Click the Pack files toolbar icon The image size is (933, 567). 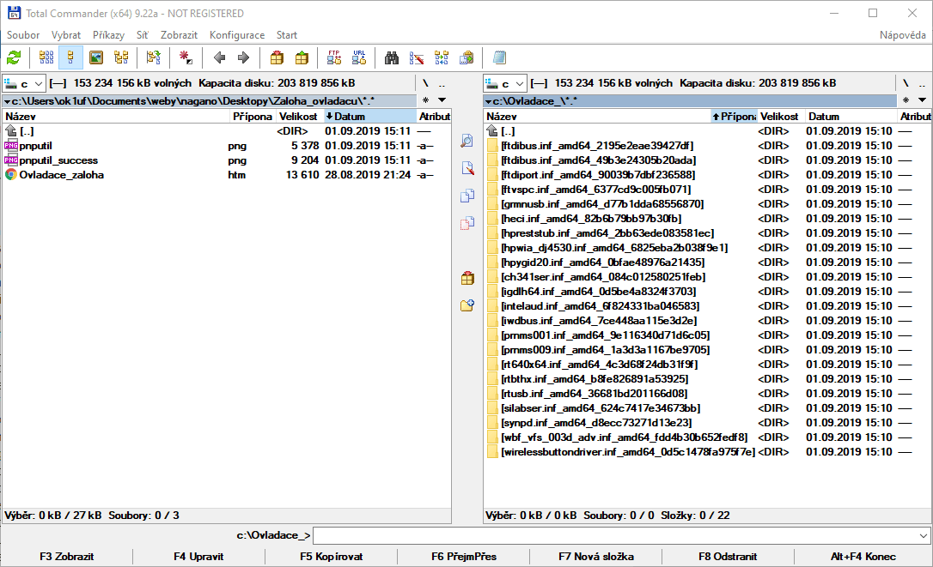click(277, 58)
